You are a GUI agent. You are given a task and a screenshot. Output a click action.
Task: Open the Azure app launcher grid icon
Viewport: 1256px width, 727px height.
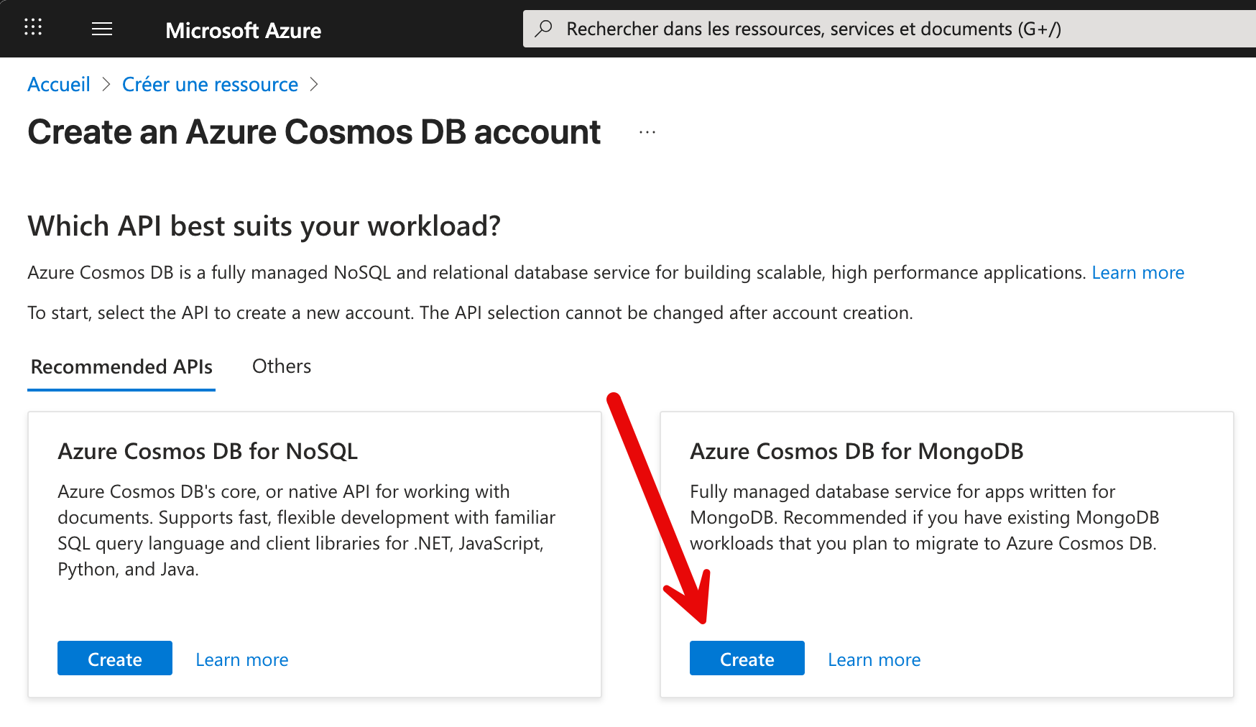32,28
